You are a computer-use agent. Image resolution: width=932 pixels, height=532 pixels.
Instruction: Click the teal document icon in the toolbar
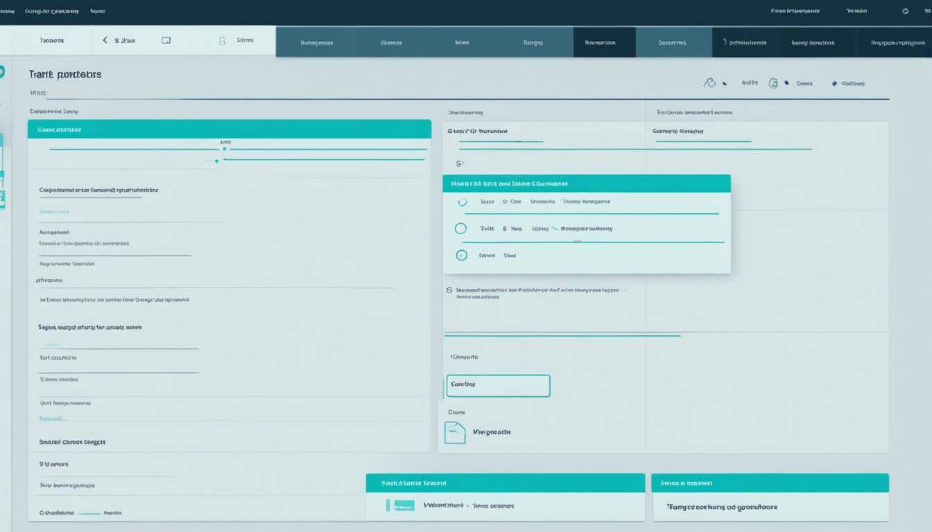[222, 41]
